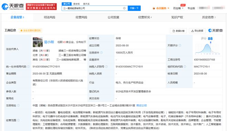Open the info icon next to 经营范围
The width and height of the screenshot is (227, 131).
(x=18, y=120)
